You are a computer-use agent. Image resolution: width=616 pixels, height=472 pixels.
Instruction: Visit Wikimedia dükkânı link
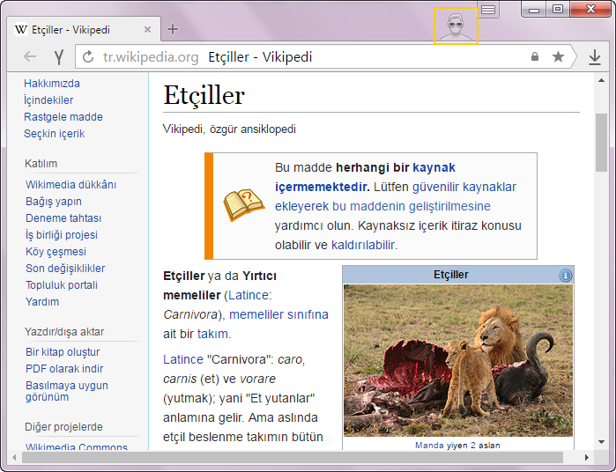(71, 185)
